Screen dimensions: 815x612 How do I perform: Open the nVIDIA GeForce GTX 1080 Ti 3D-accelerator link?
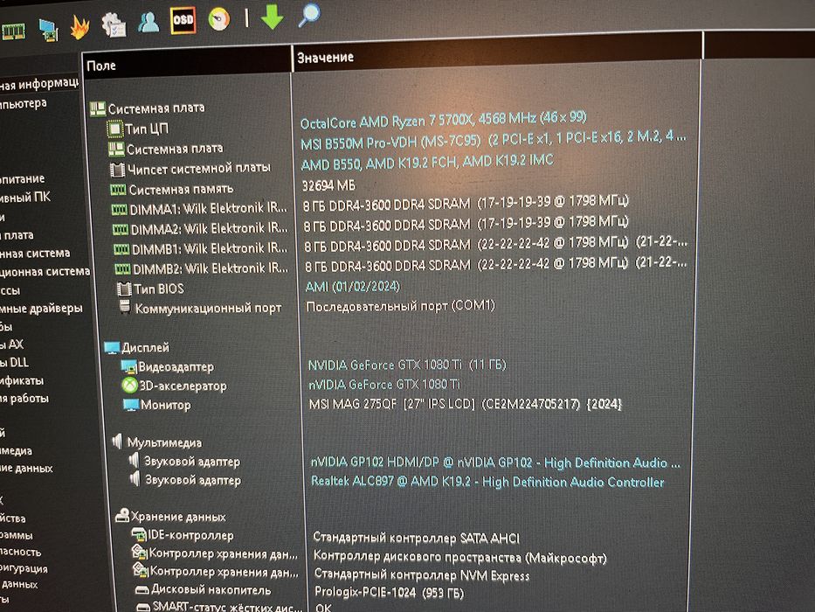click(x=384, y=384)
